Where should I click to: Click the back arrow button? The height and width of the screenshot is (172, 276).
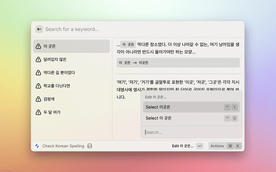click(x=39, y=29)
